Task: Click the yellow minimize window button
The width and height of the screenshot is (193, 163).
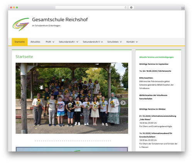Action: 14,7
